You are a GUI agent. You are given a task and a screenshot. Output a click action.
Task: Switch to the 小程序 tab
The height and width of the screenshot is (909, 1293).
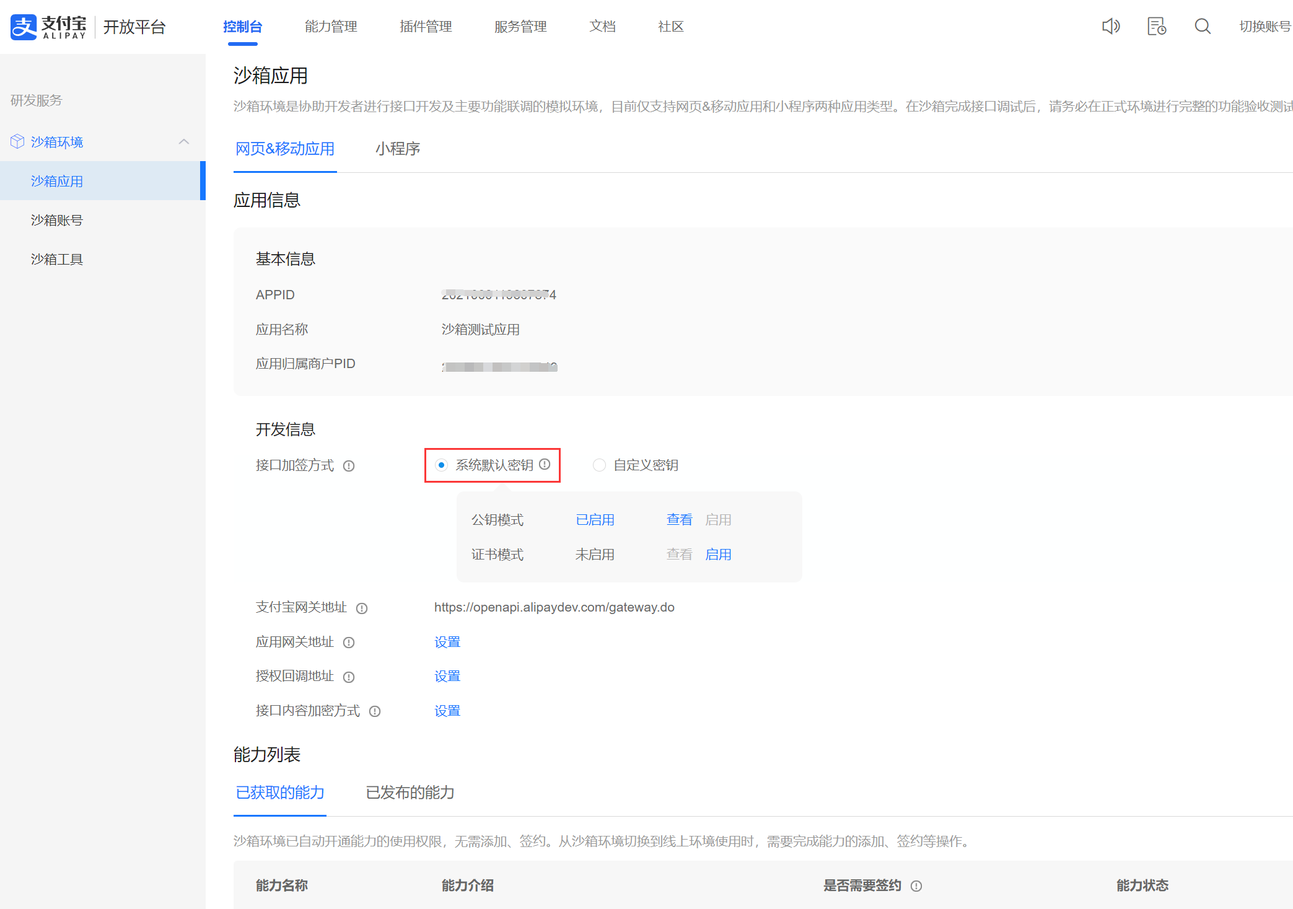[x=398, y=149]
